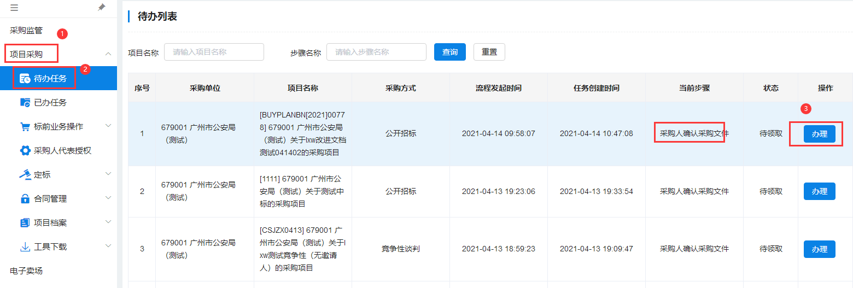Click the 查询 search button
Viewport: 853px width, 288px height.
pos(449,52)
